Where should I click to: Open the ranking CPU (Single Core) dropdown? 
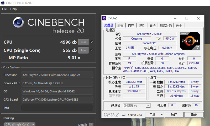[x=20, y=124]
